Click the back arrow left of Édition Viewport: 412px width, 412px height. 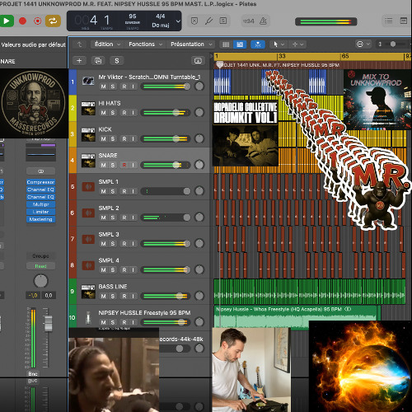(x=80, y=44)
